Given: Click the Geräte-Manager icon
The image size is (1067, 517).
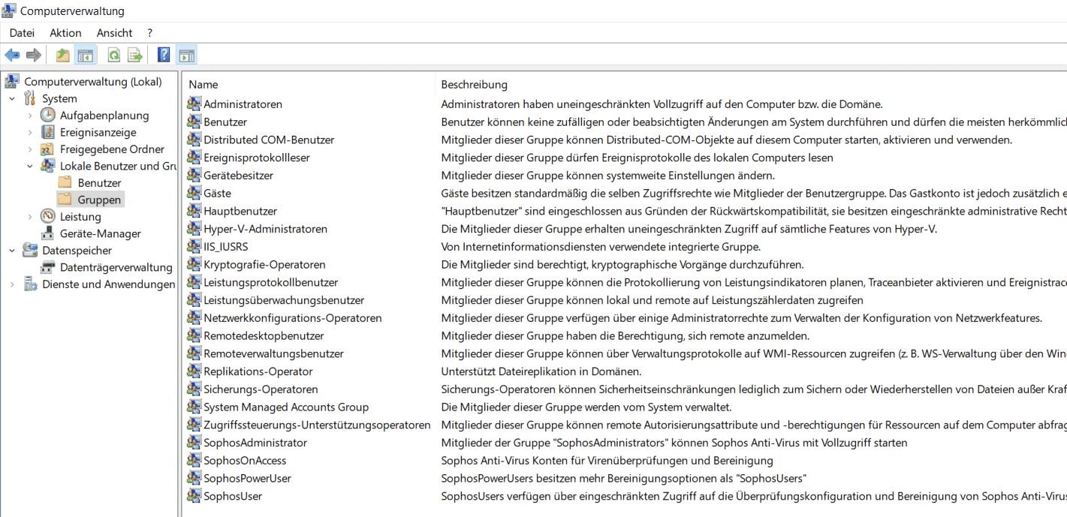Looking at the screenshot, I should click(x=48, y=233).
